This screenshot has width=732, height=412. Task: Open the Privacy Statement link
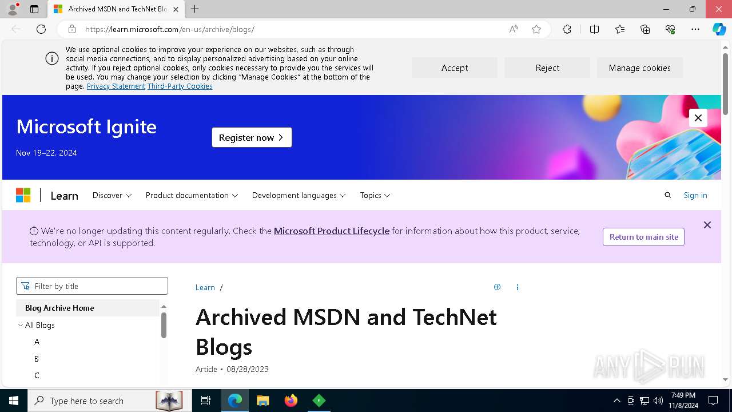coord(116,86)
